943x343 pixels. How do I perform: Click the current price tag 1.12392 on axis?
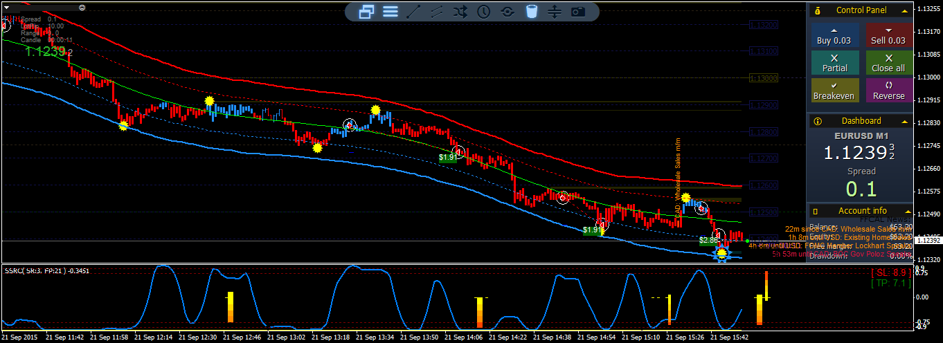(x=928, y=241)
